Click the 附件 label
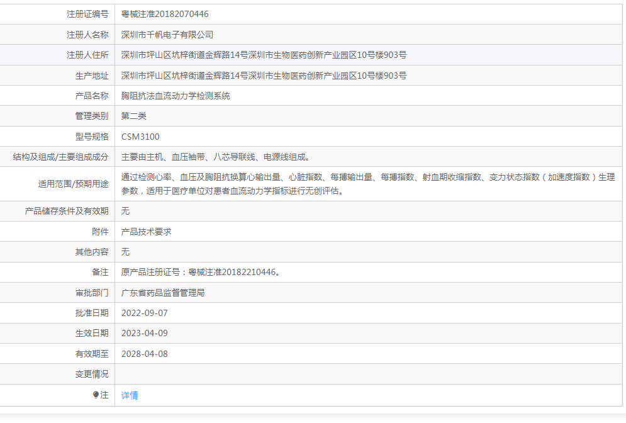 pos(100,232)
